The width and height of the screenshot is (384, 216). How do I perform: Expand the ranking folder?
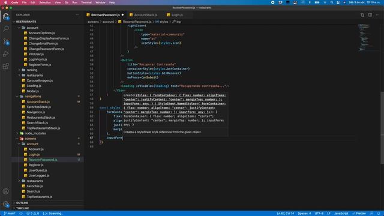32,70
